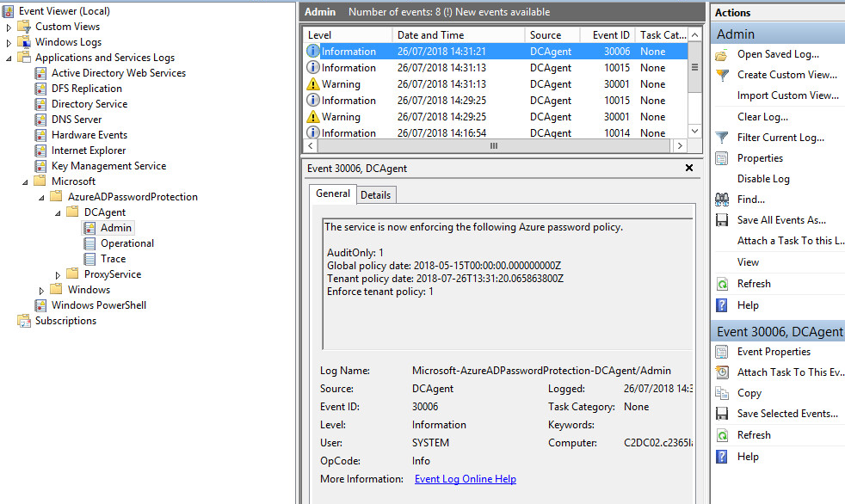Screen dimensions: 845x504
Task: Collapse the AzureADPasswordProtection node
Action: point(40,196)
